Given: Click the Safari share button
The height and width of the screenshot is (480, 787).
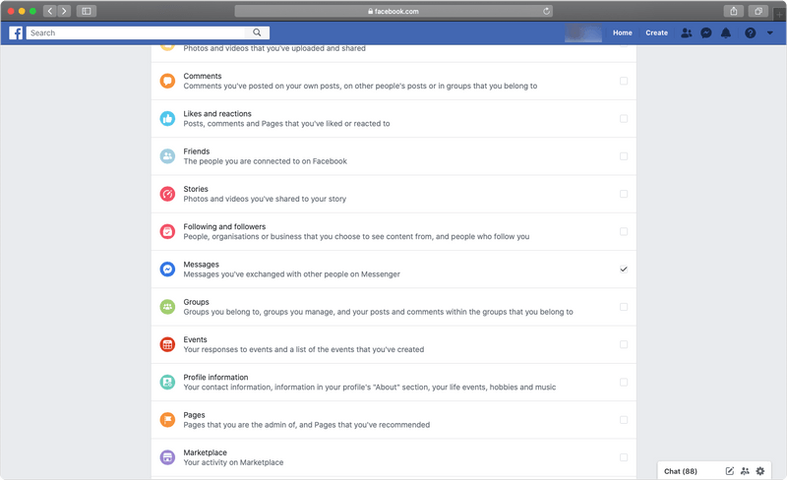Looking at the screenshot, I should click(734, 11).
